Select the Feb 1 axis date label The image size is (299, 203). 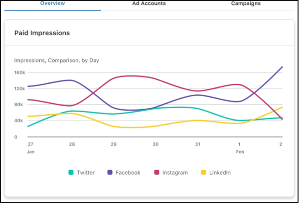tap(240, 148)
